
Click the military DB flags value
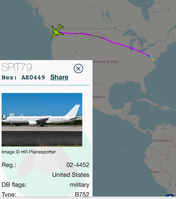tap(80, 185)
